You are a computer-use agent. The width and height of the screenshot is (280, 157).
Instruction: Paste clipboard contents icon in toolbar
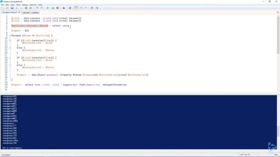[26, 8]
